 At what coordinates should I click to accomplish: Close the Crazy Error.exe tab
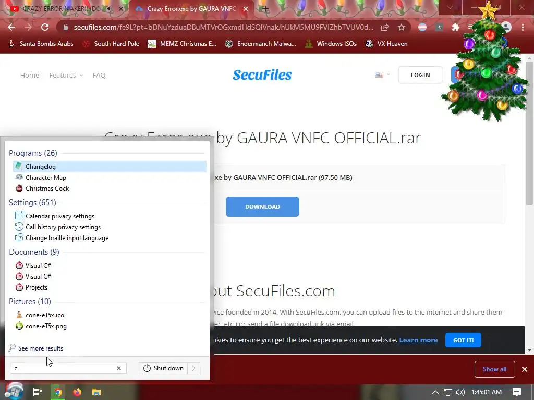(246, 9)
